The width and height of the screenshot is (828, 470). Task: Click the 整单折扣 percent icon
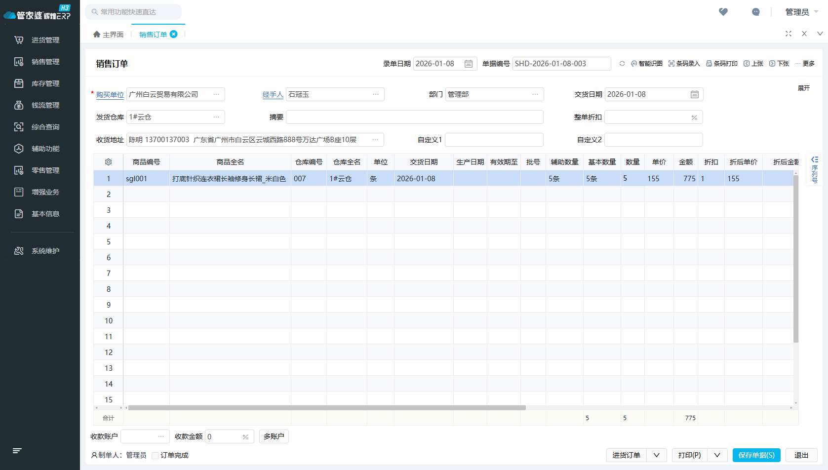tap(694, 117)
